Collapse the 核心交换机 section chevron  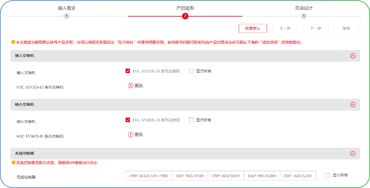[353, 105]
